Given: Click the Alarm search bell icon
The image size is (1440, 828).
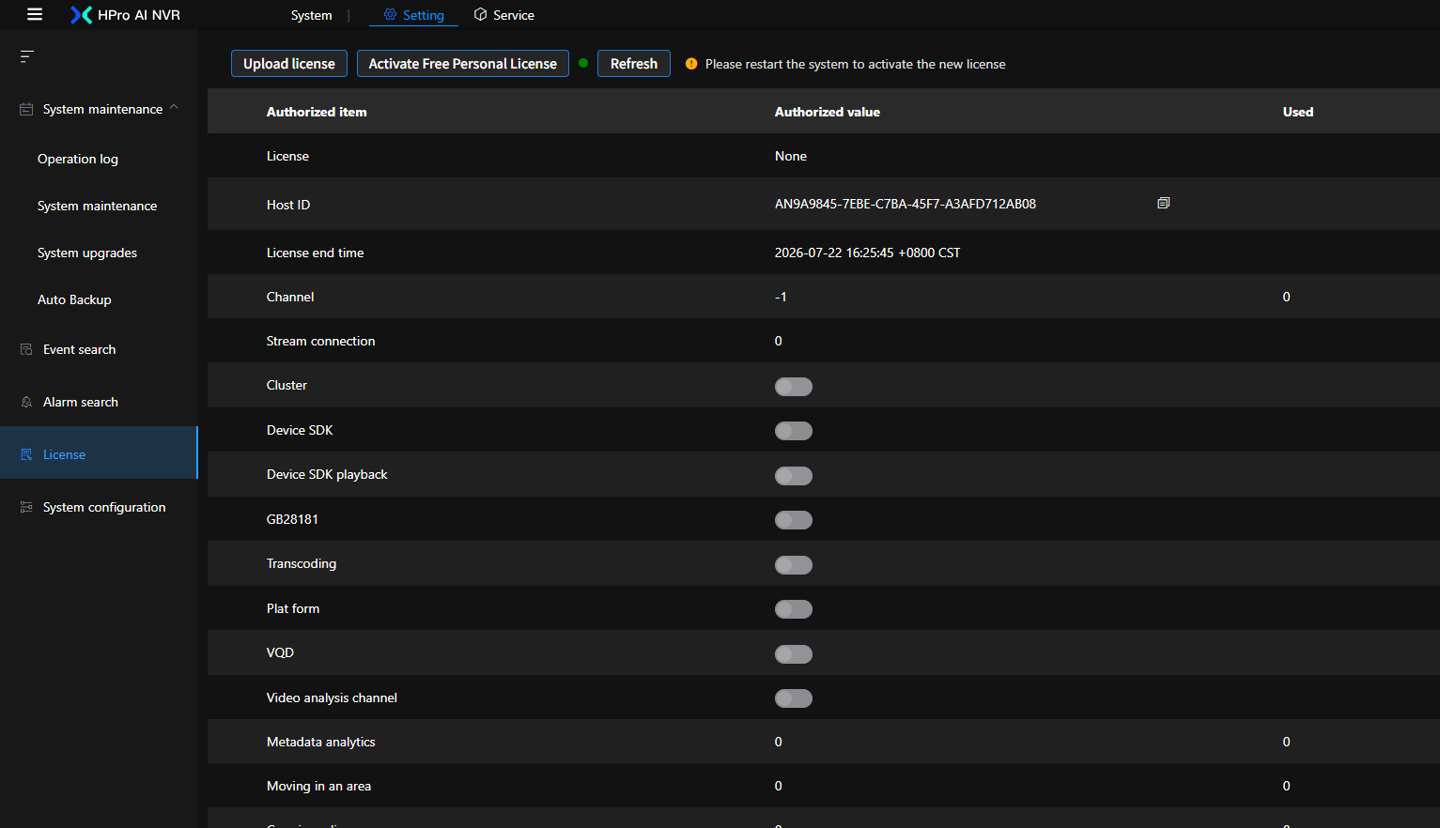Looking at the screenshot, I should pyautogui.click(x=26, y=402).
